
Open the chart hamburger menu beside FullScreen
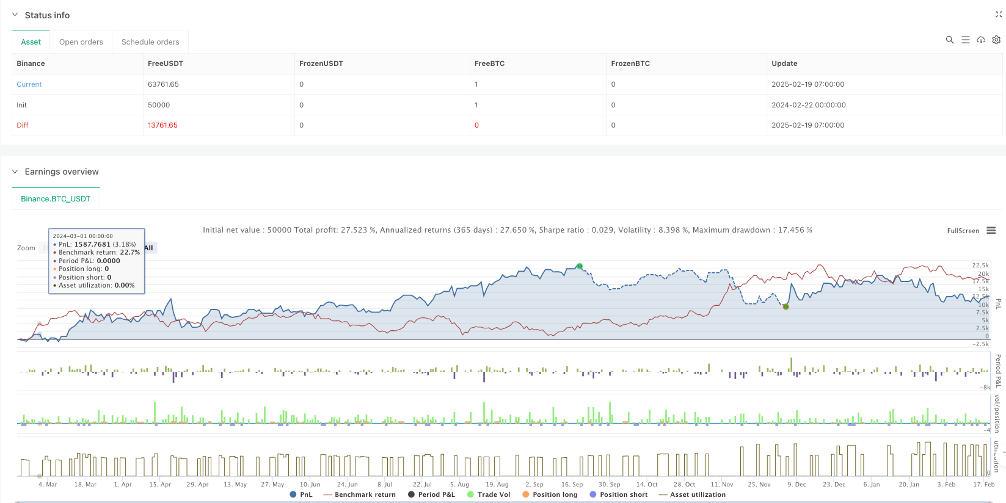(x=991, y=231)
